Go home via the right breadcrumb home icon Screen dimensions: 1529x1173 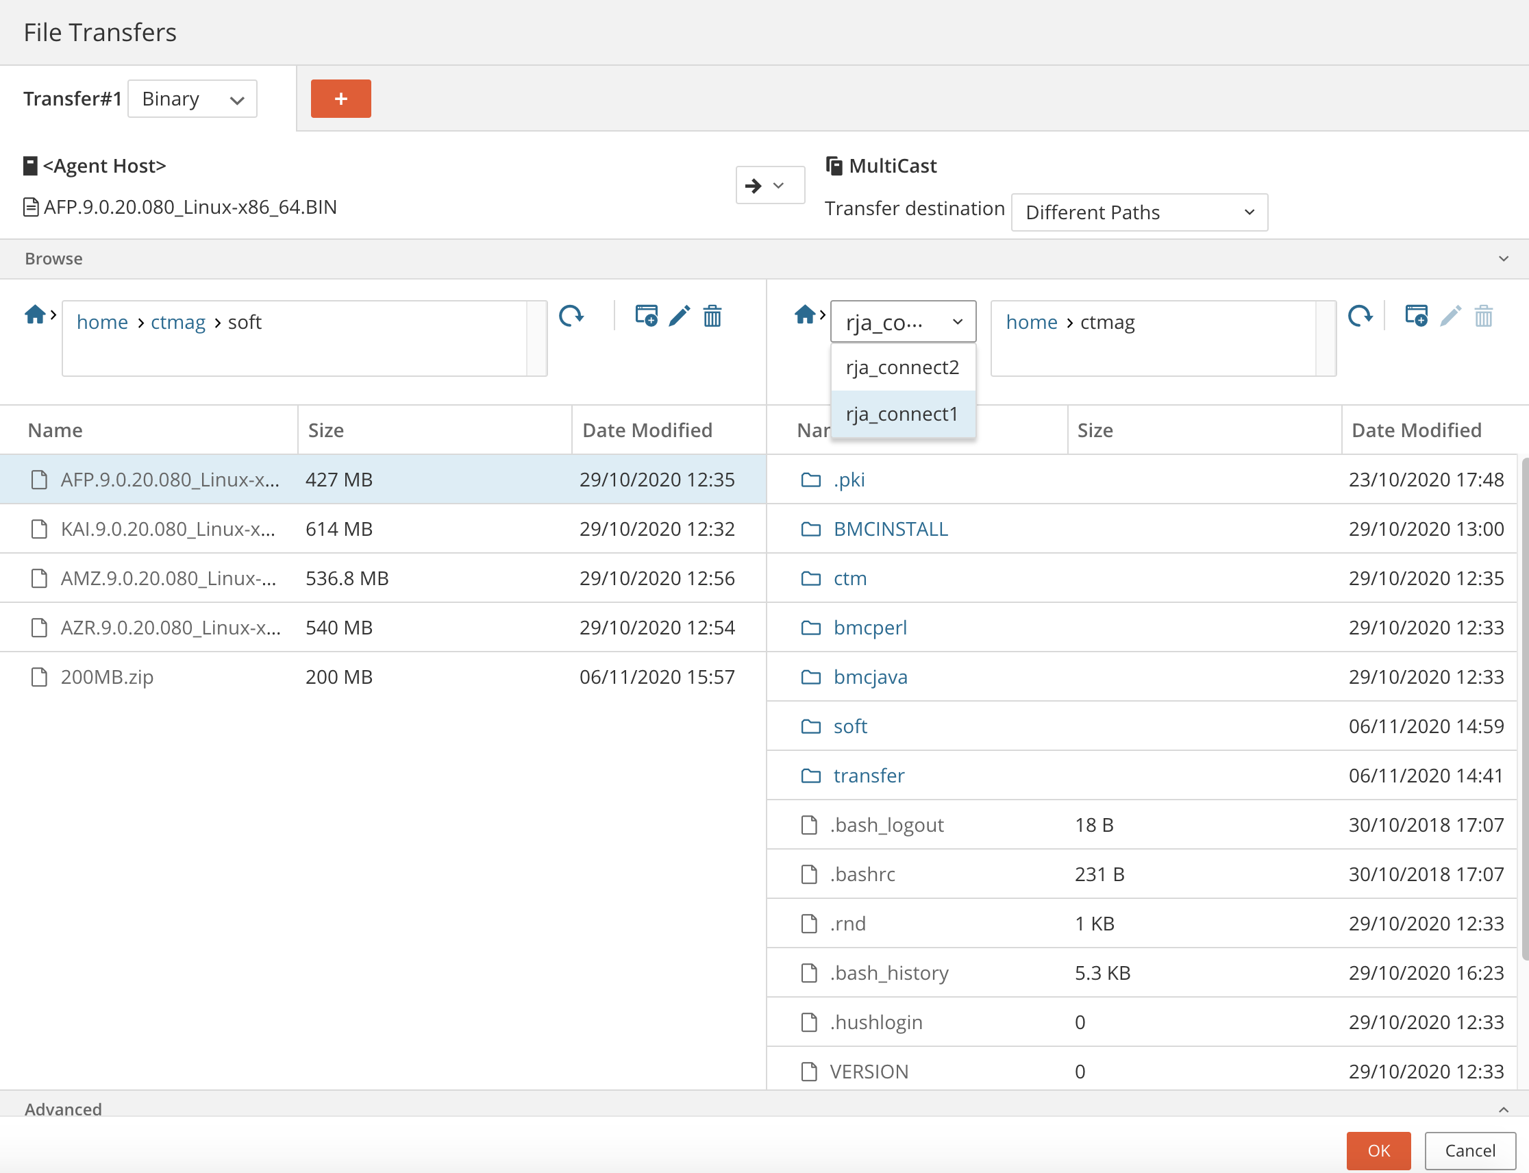[x=804, y=314]
